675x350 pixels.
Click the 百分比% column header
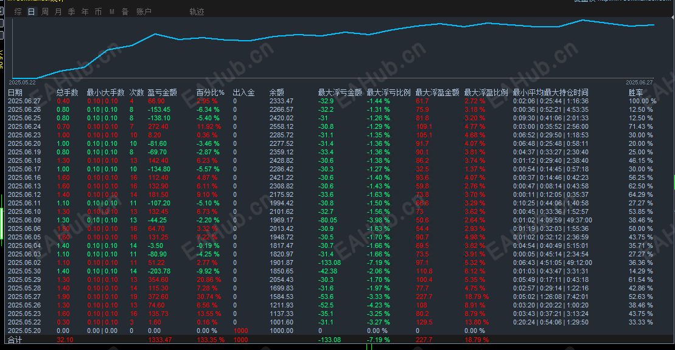[x=211, y=92]
